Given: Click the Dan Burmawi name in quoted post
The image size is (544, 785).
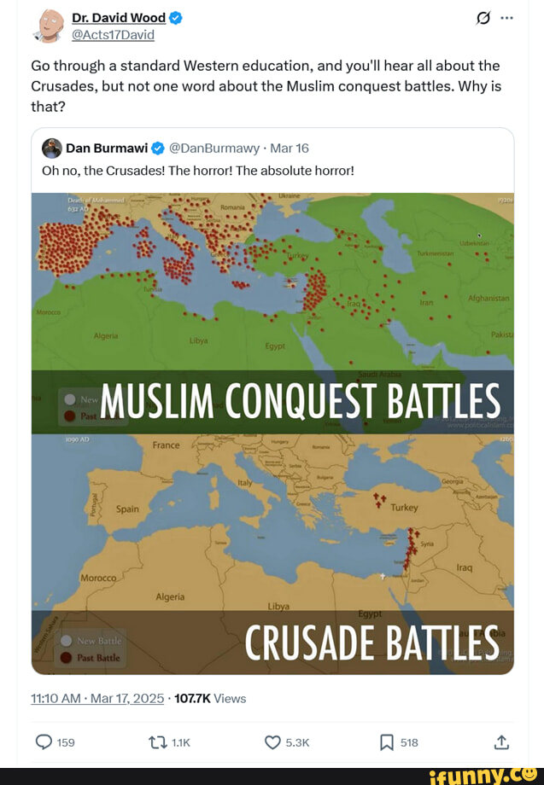Looking at the screenshot, I should click(107, 148).
